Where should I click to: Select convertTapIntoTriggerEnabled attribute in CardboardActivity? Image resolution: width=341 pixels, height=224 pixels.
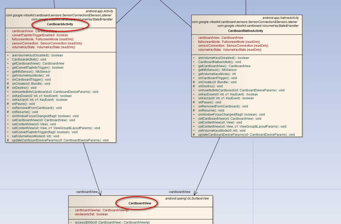tap(40, 35)
